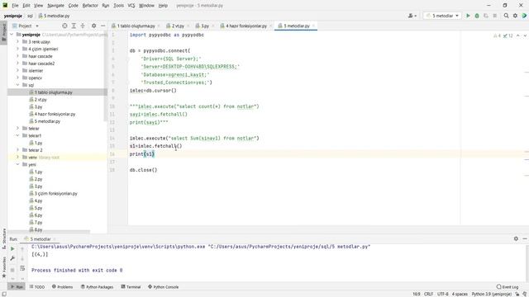529x297 pixels.
Task: Open IDE settings gear in toolbar
Action: point(515,16)
